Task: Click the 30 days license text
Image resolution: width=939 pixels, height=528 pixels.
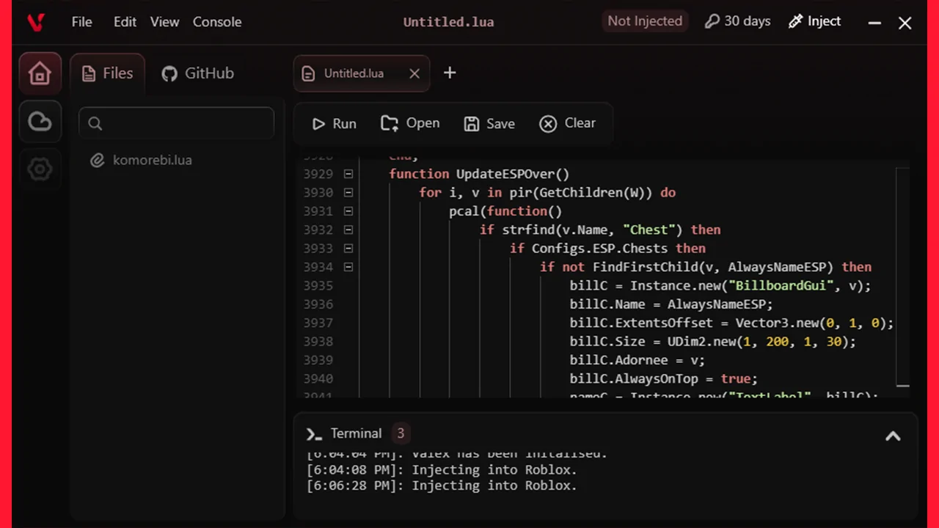Action: (748, 21)
